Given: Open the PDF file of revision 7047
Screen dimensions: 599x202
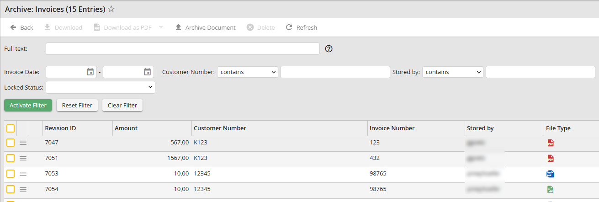Looking at the screenshot, I should 551,143.
